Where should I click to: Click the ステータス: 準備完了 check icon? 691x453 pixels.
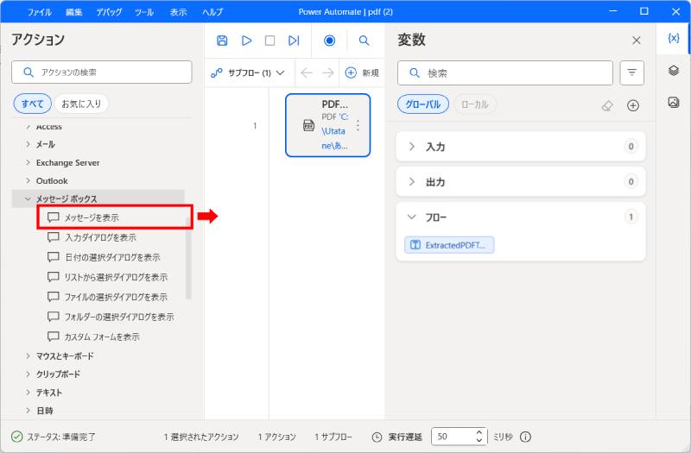[16, 437]
